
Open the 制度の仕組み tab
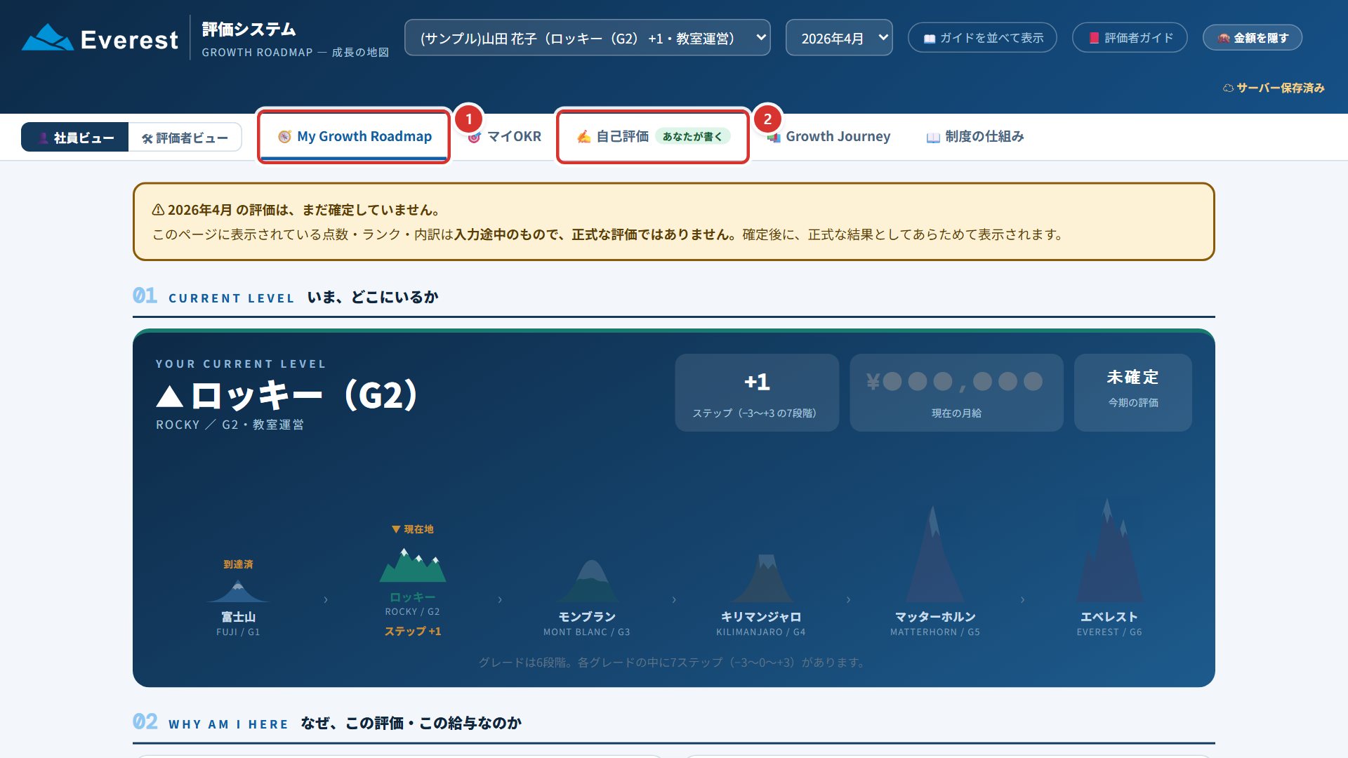pos(975,136)
